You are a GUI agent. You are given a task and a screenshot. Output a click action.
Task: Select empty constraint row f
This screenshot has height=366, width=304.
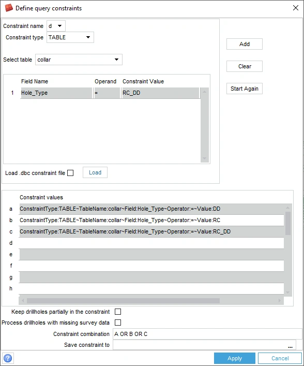(x=151, y=266)
